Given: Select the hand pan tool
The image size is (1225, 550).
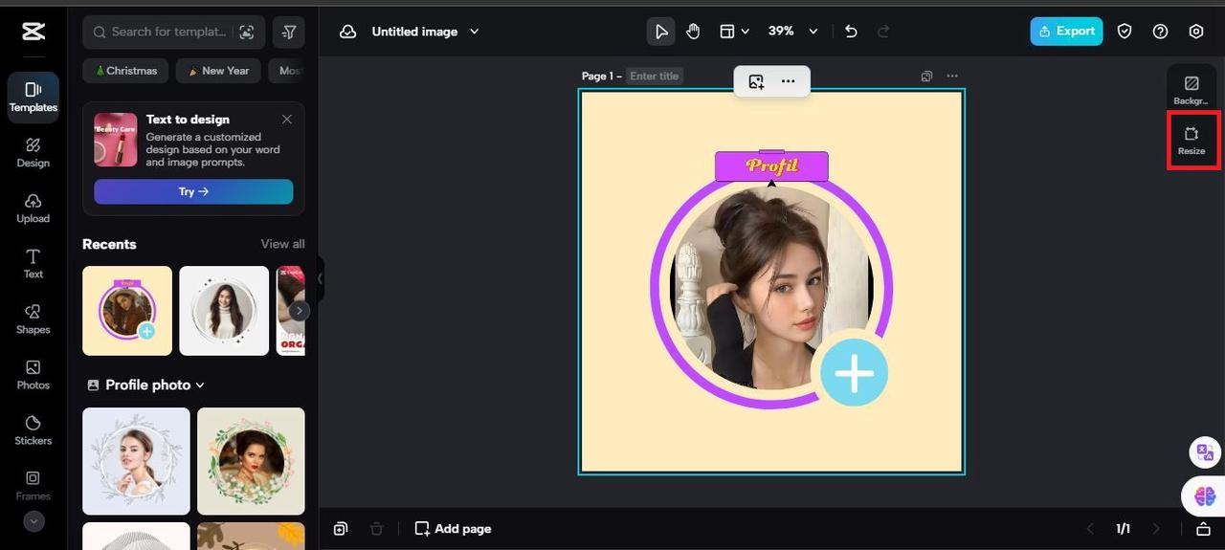Looking at the screenshot, I should click(x=693, y=32).
